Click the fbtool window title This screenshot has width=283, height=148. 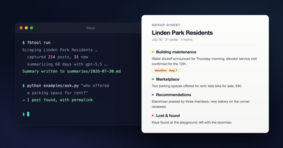pos(91,28)
